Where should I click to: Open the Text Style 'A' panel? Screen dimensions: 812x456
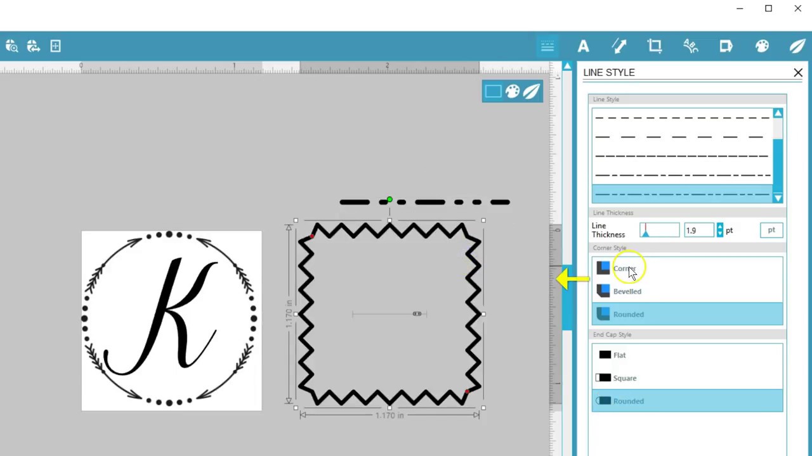[583, 46]
